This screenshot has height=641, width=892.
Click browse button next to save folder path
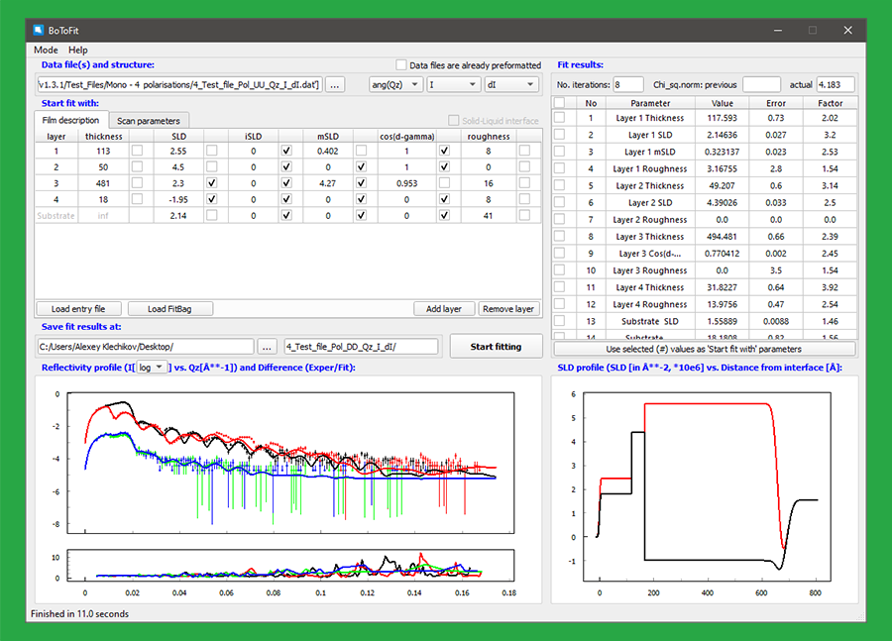pos(268,347)
